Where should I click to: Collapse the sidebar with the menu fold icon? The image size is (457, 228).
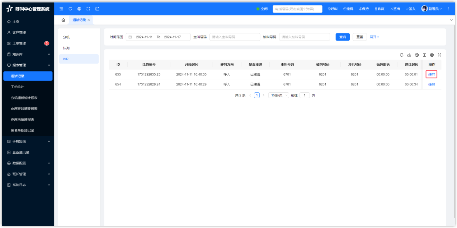click(x=61, y=9)
